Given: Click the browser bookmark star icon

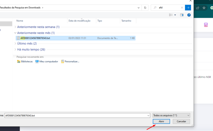Looking at the screenshot, I should tap(204, 8).
